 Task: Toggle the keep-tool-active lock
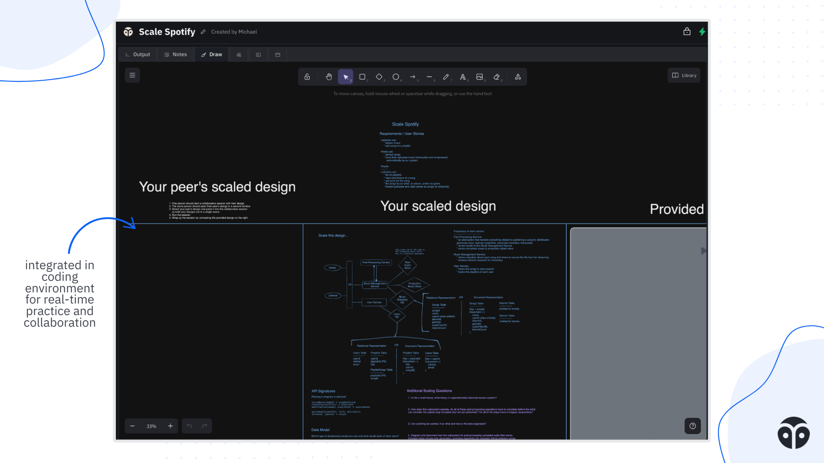click(x=307, y=77)
